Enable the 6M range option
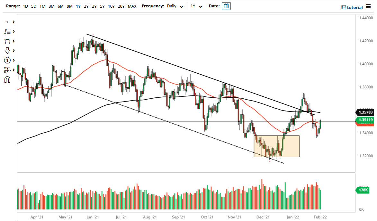 coord(60,6)
